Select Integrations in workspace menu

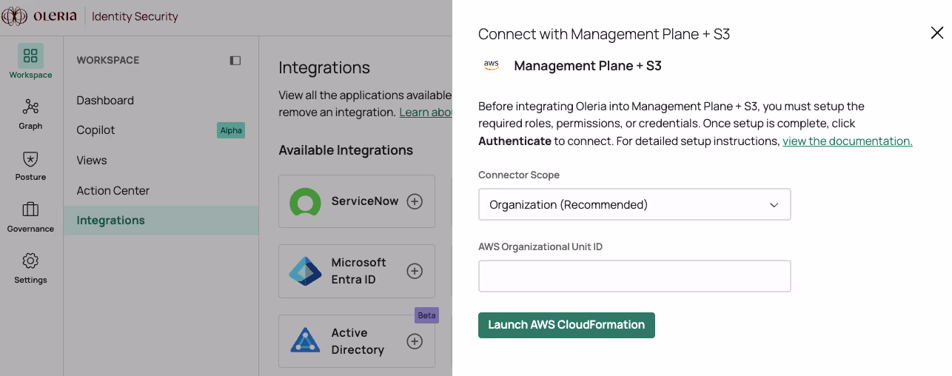161,221
